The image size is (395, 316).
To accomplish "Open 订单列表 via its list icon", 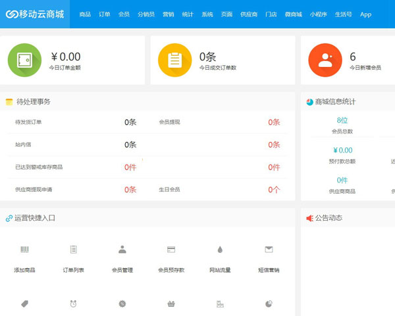I will point(73,250).
